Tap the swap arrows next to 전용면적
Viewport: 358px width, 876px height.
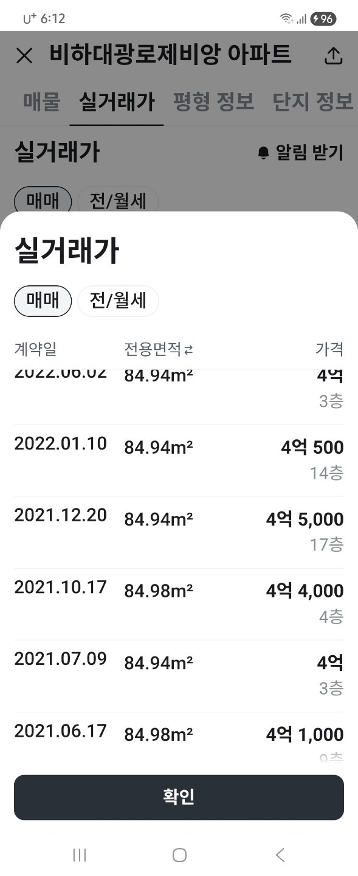(188, 350)
